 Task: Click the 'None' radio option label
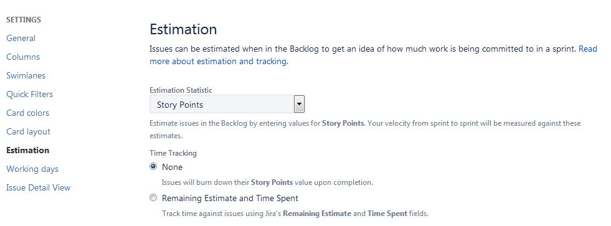pyautogui.click(x=173, y=167)
